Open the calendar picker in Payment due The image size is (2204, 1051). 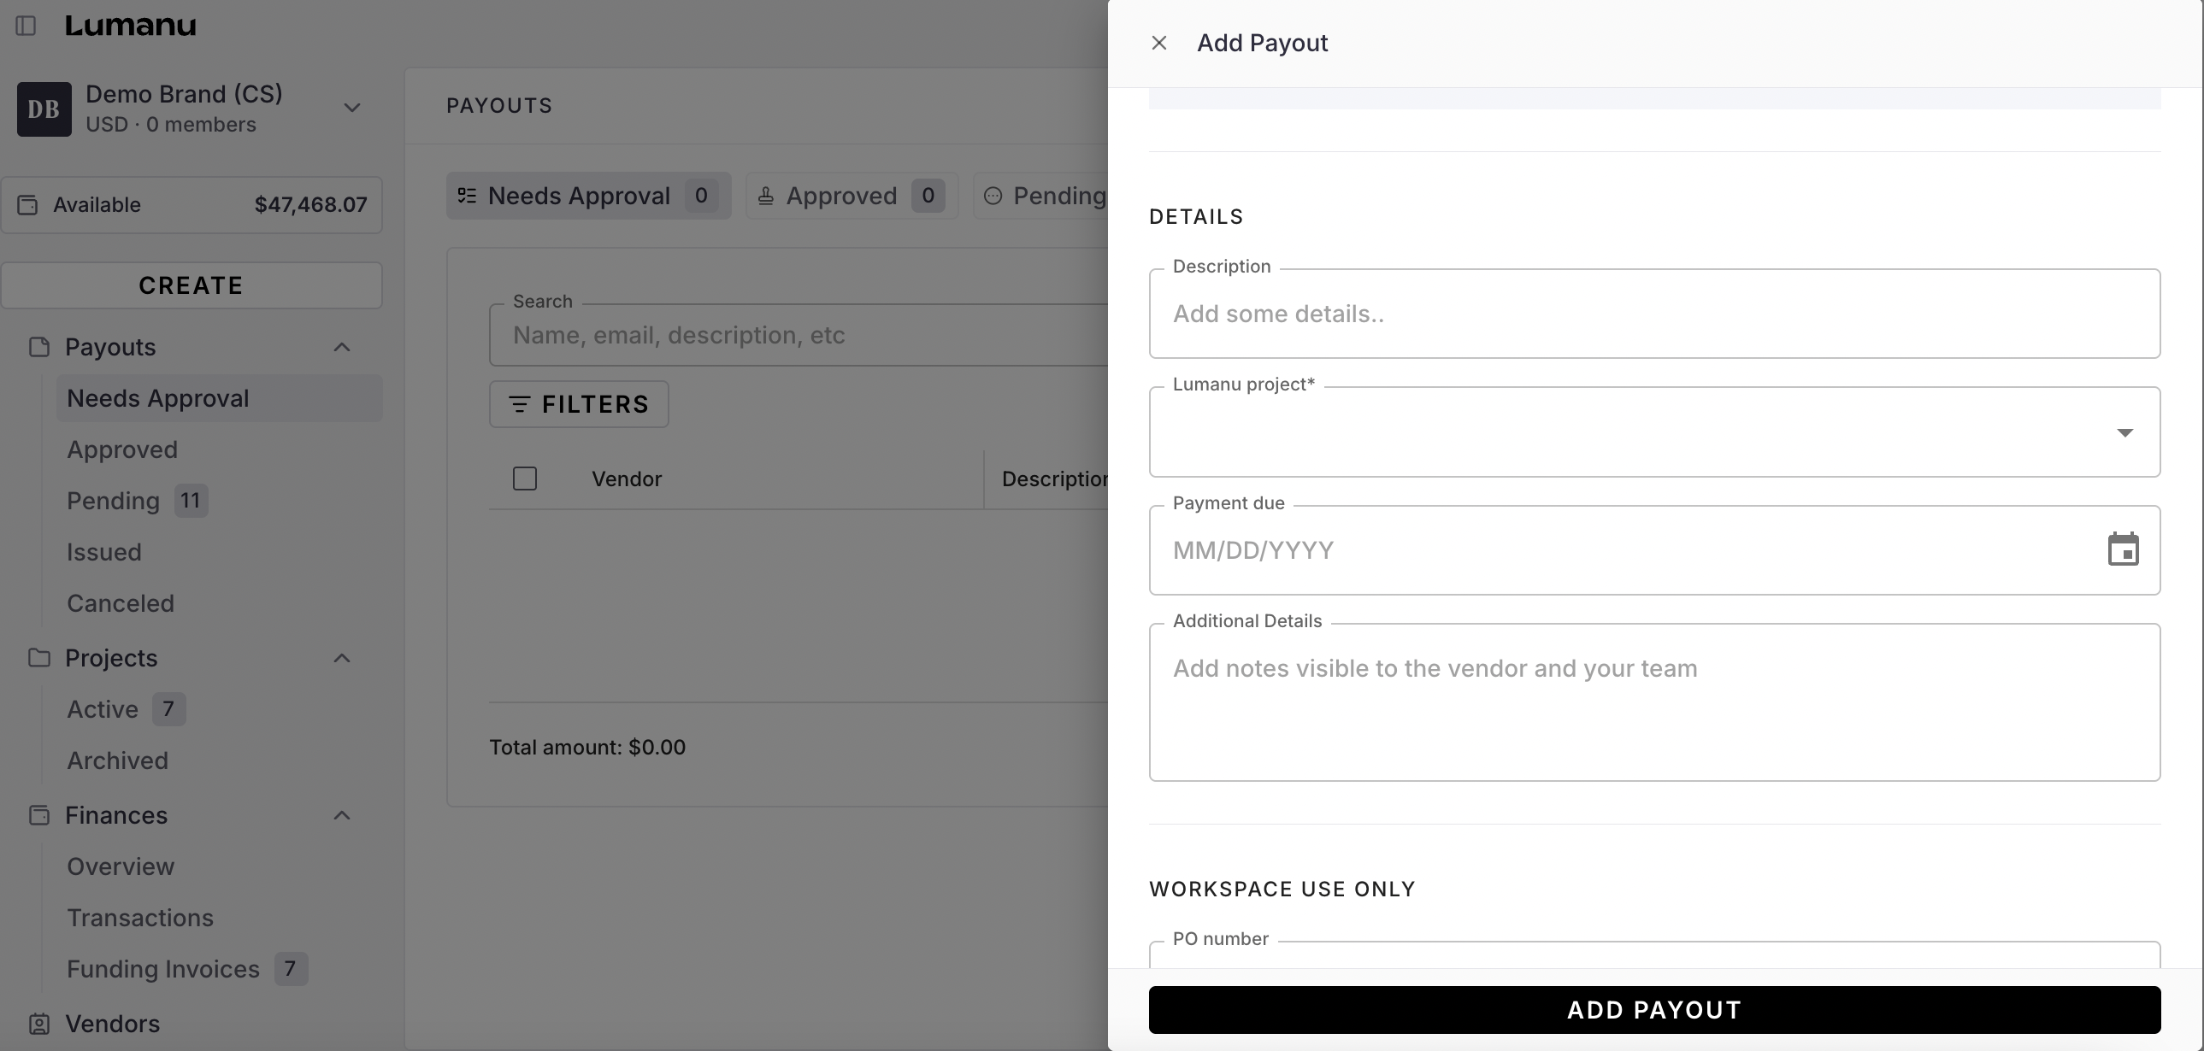coord(2123,550)
